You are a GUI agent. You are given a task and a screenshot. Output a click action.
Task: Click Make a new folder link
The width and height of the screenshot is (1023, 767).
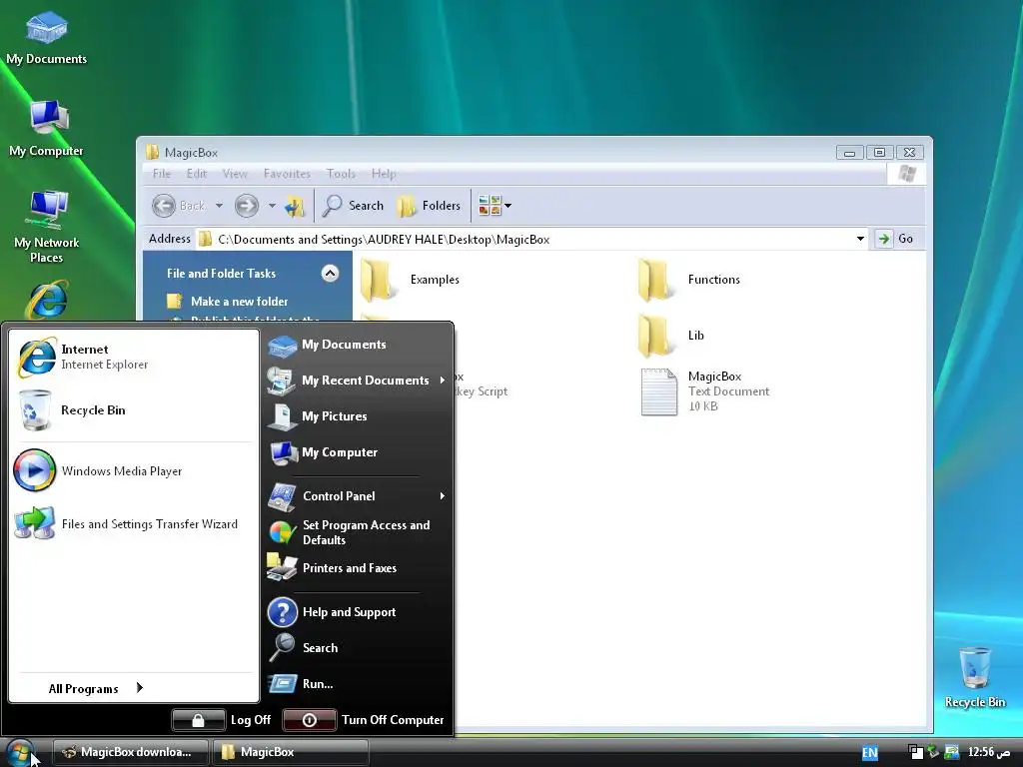pos(228,302)
